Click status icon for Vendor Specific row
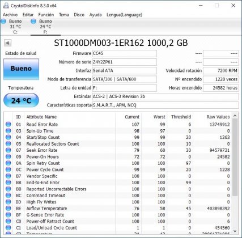 point(8,176)
